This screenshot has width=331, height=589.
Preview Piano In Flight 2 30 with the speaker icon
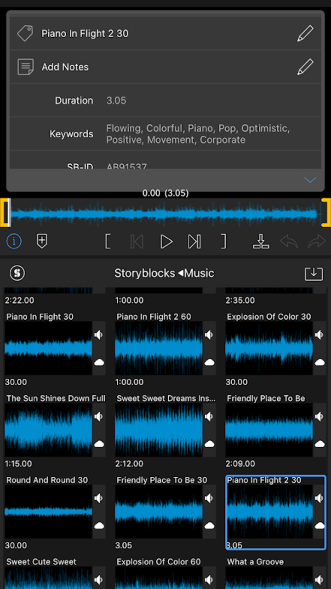click(320, 498)
